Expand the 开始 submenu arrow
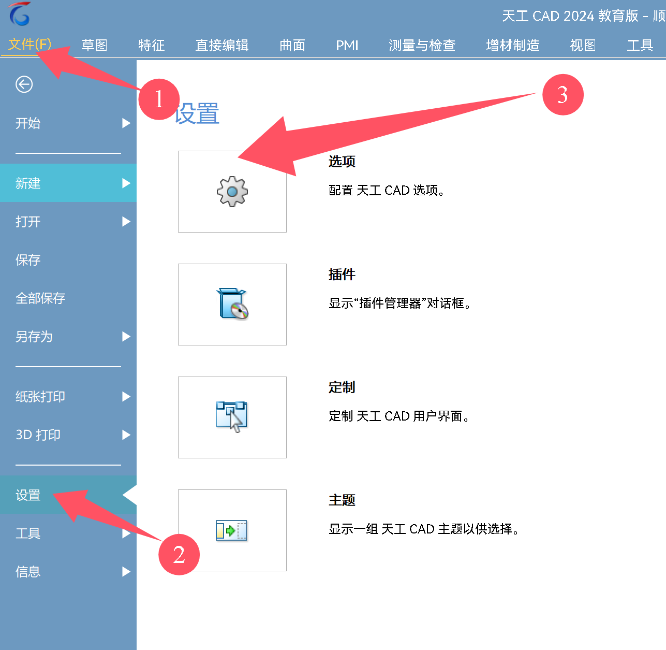Screen dimensions: 666x650 tap(126, 123)
